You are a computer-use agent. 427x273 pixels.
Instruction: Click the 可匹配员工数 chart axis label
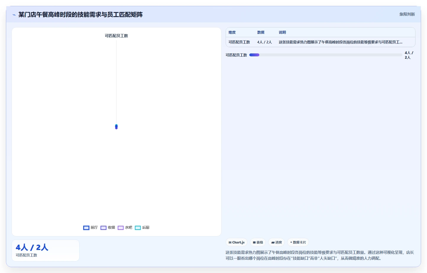click(x=116, y=36)
